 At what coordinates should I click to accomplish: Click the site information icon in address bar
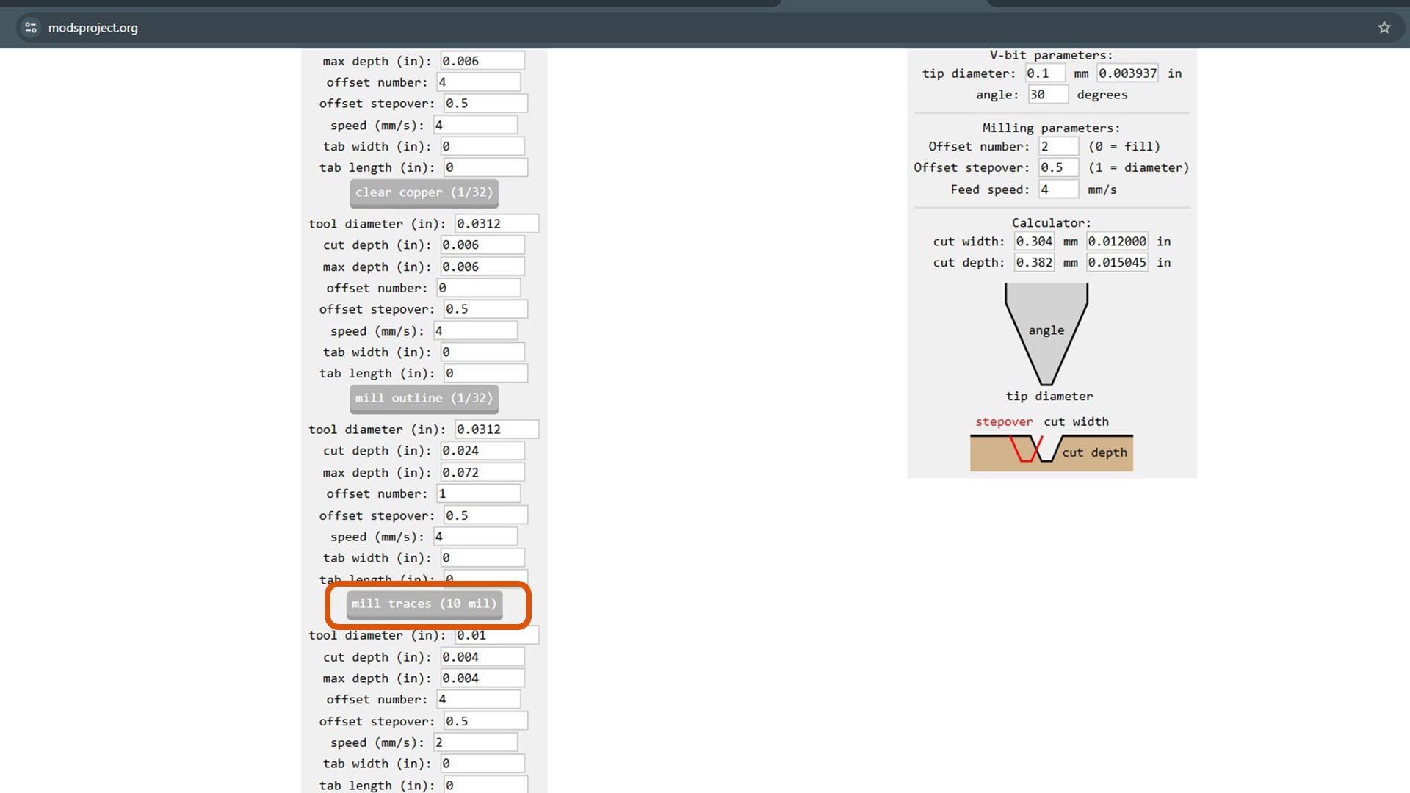click(31, 28)
